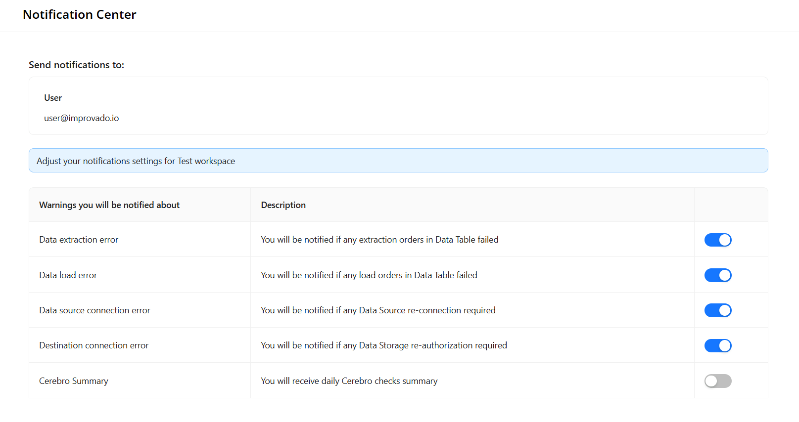
Task: Click the Notification Center page title
Action: click(x=79, y=15)
